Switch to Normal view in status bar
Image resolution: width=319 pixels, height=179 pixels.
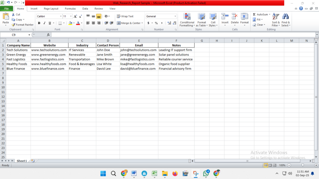(266, 165)
